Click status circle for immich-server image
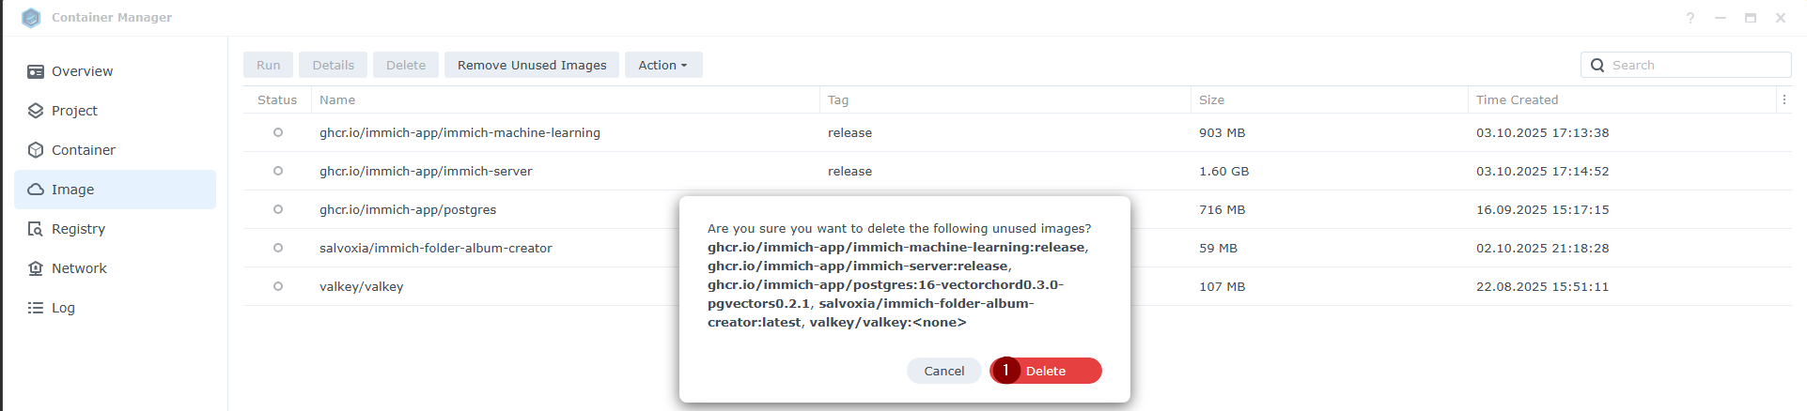This screenshot has height=411, width=1807. pos(278,171)
